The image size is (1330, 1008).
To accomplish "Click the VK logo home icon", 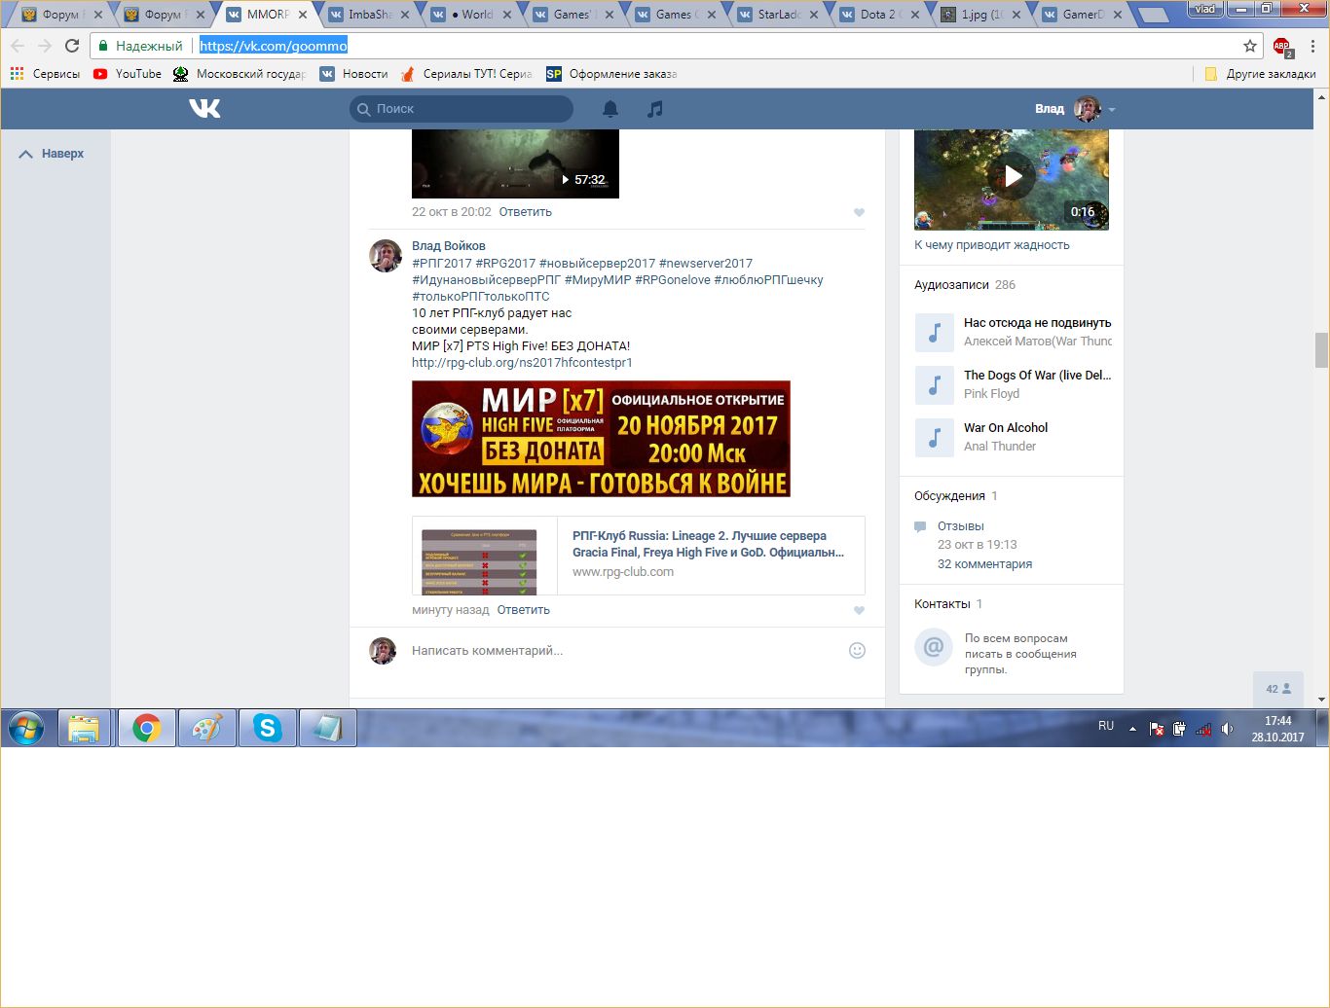I will coord(204,108).
